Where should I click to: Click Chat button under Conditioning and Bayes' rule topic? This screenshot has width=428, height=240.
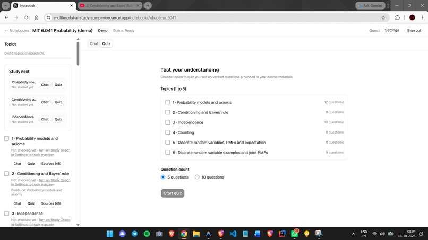tap(17, 203)
